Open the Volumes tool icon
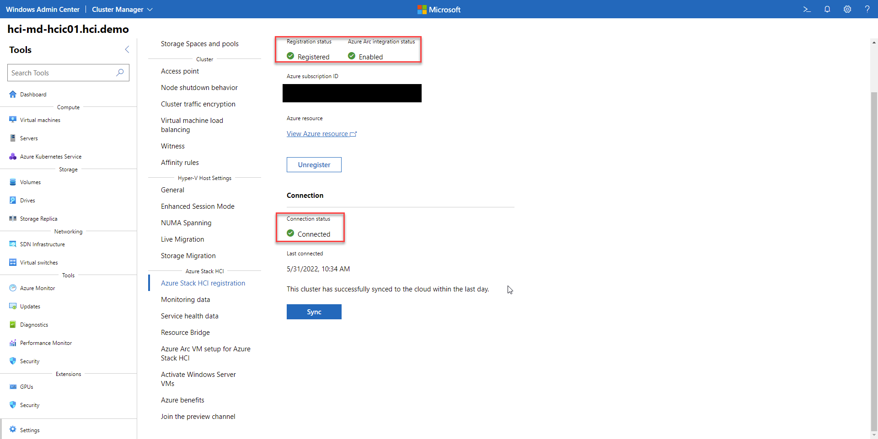This screenshot has width=878, height=439. [13, 182]
